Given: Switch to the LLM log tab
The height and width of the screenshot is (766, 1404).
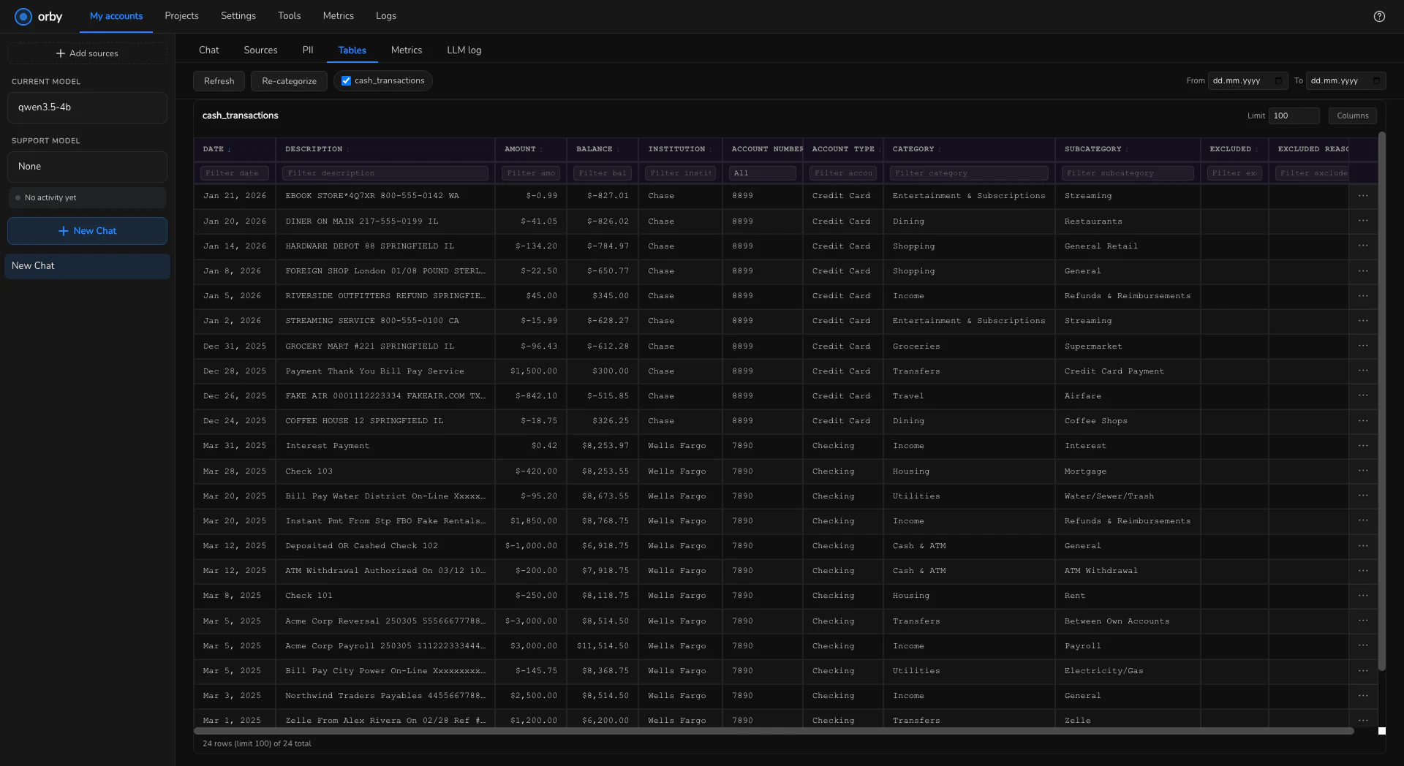Looking at the screenshot, I should [x=464, y=50].
